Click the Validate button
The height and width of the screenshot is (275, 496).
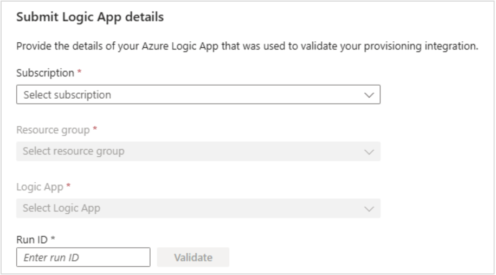(193, 257)
